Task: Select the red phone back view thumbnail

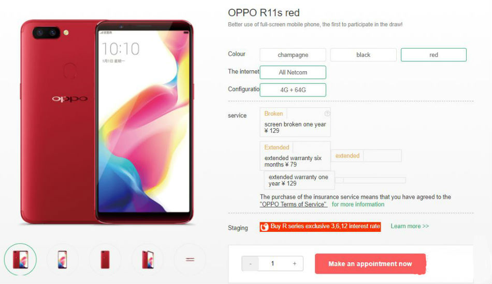Action: (x=105, y=259)
